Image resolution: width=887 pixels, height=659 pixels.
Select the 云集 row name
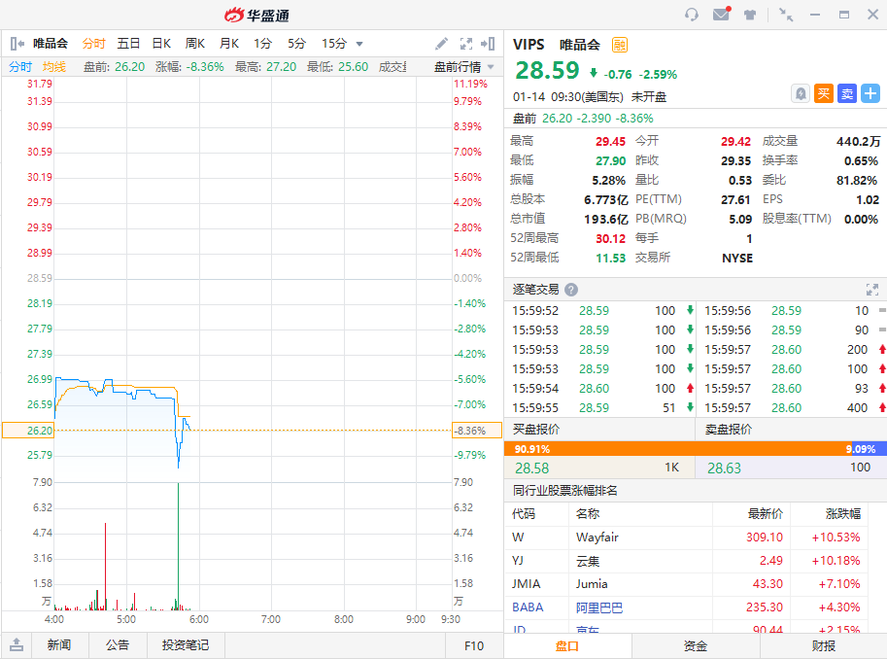pyautogui.click(x=588, y=561)
